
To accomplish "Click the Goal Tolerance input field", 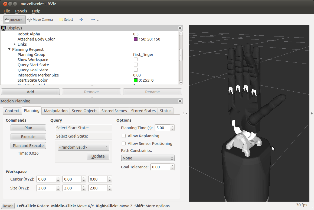I will click(x=160, y=167).
